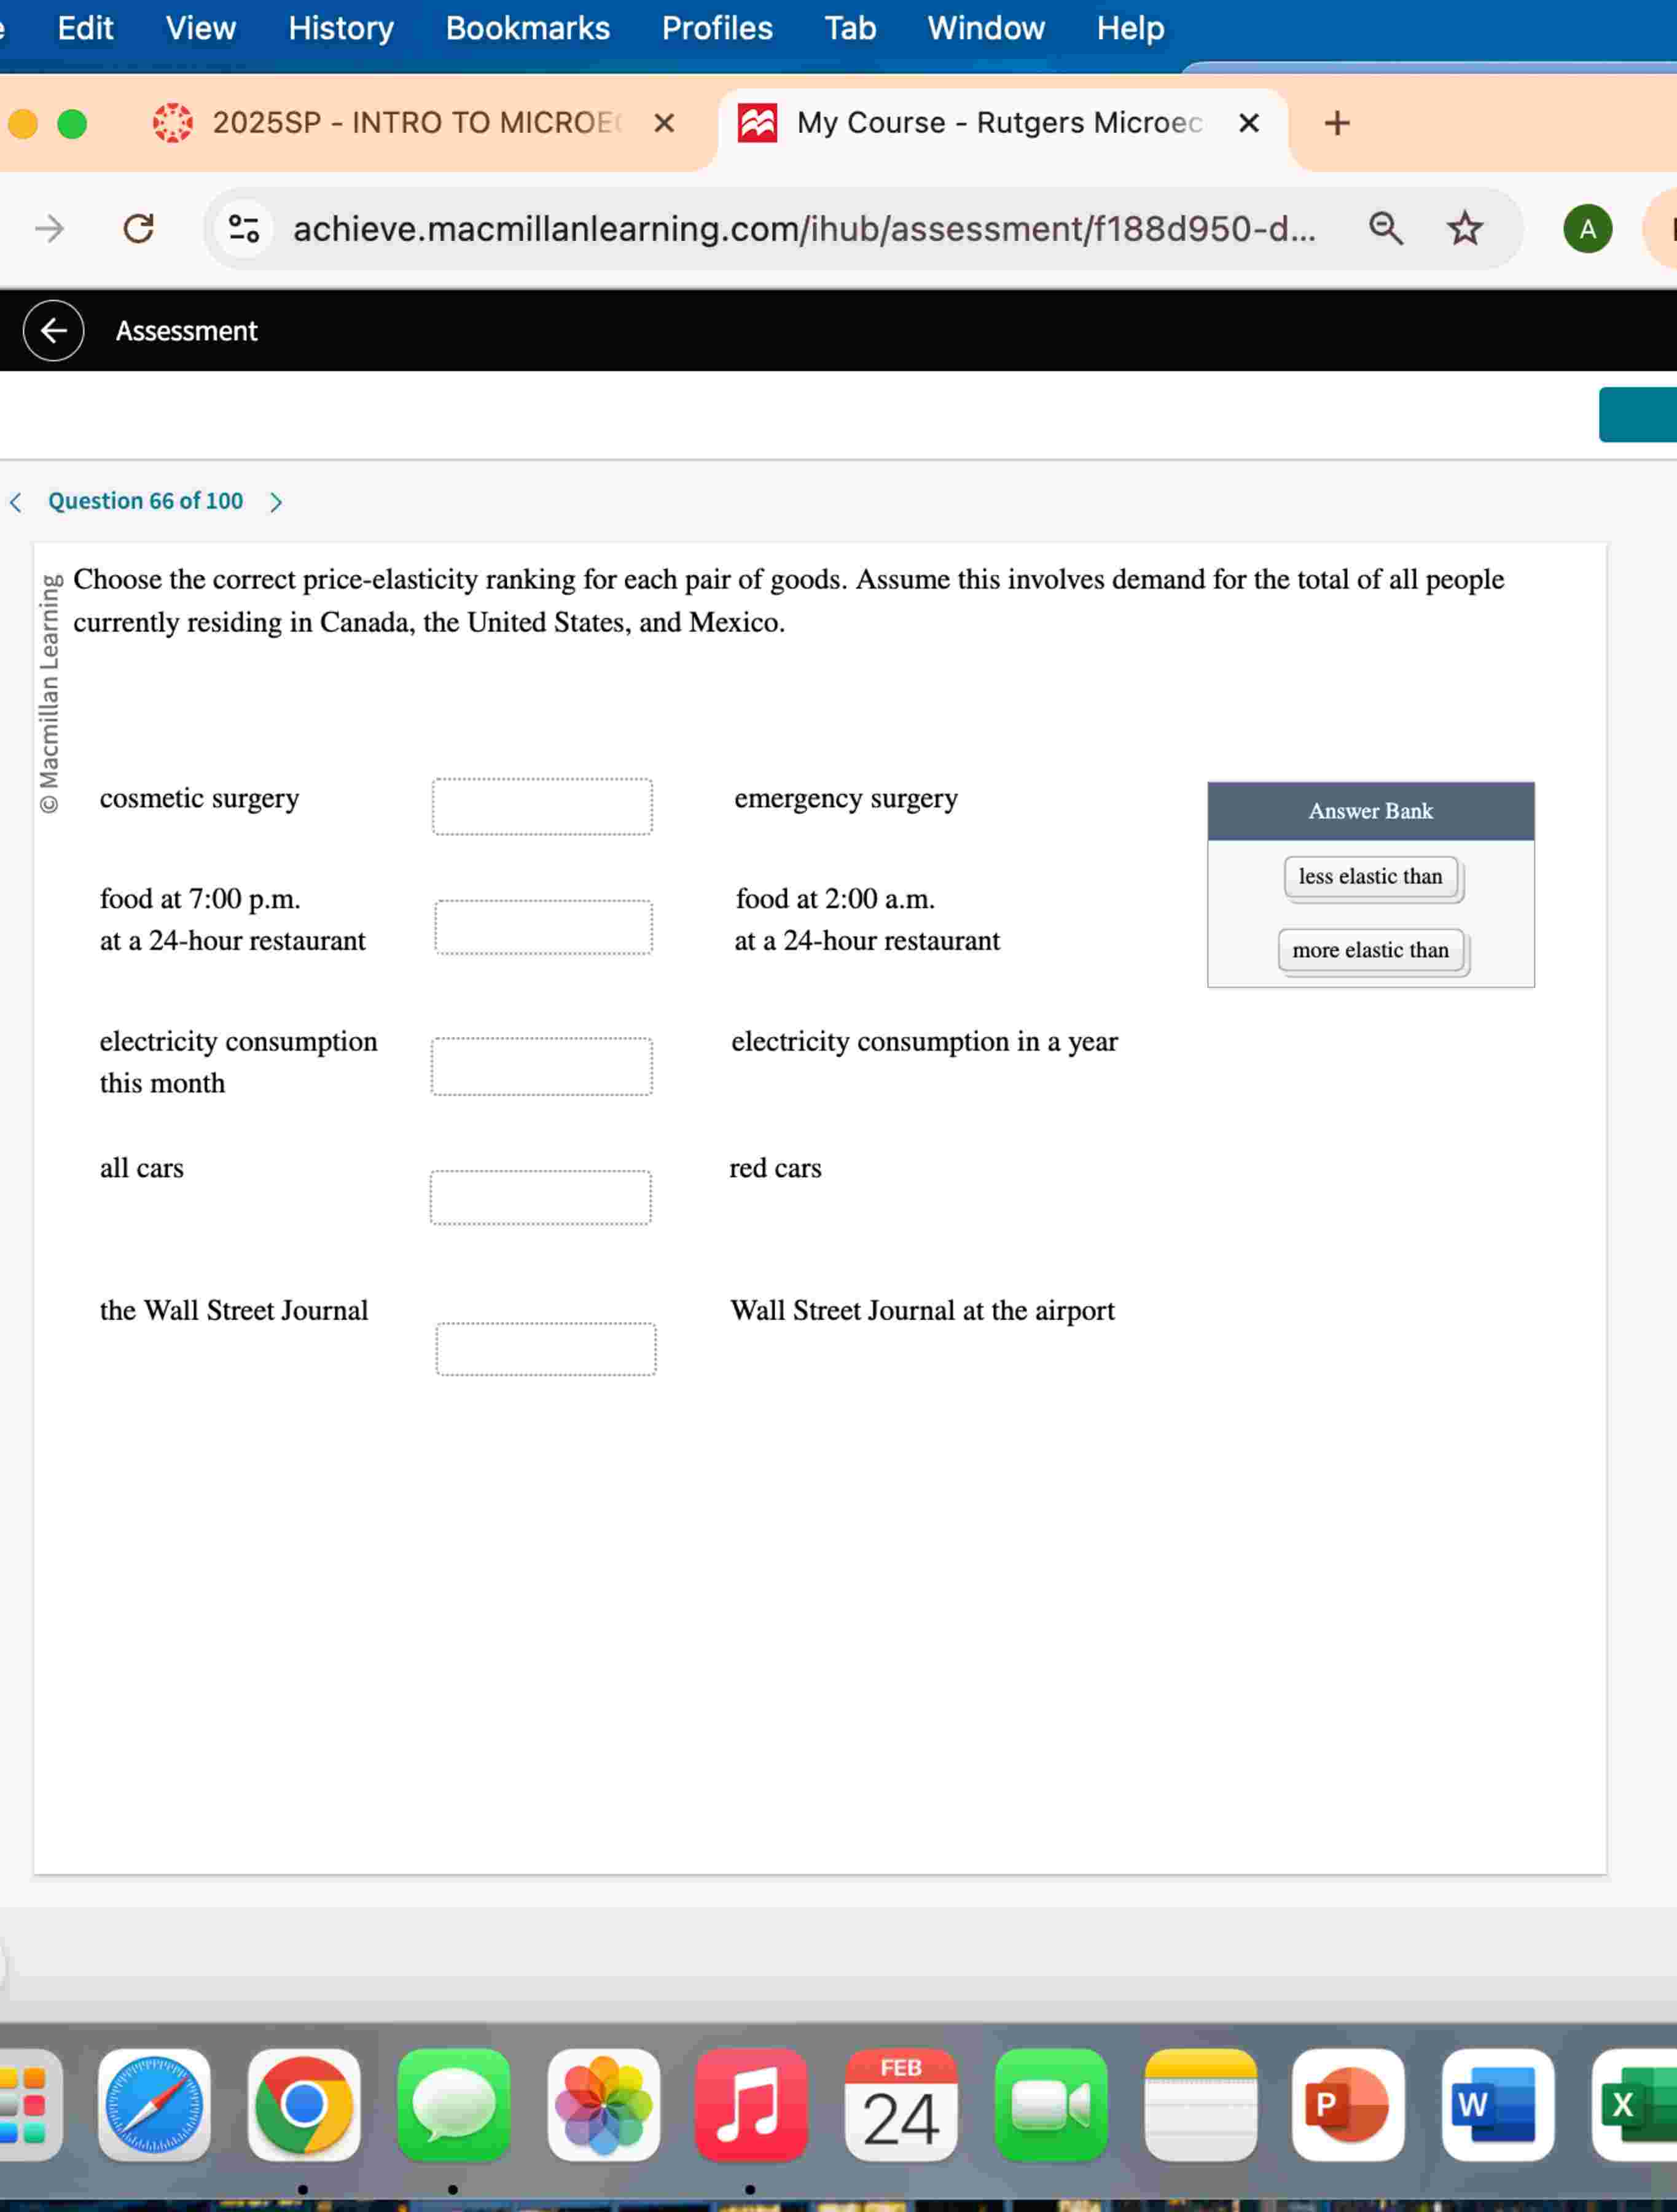Click the zoom magnifier icon in address bar
This screenshot has height=2212, width=1677.
click(1385, 229)
